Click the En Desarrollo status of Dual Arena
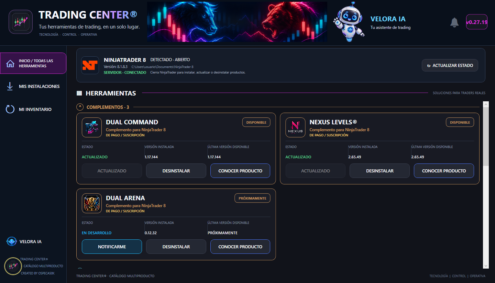Image resolution: width=495 pixels, height=283 pixels. pos(97,233)
